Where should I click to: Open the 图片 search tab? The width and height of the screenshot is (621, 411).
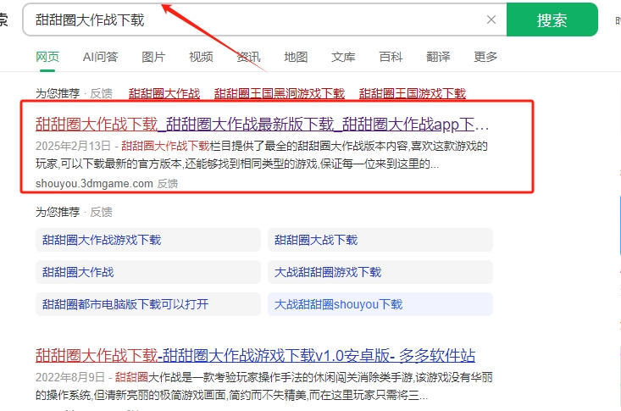pyautogui.click(x=153, y=57)
